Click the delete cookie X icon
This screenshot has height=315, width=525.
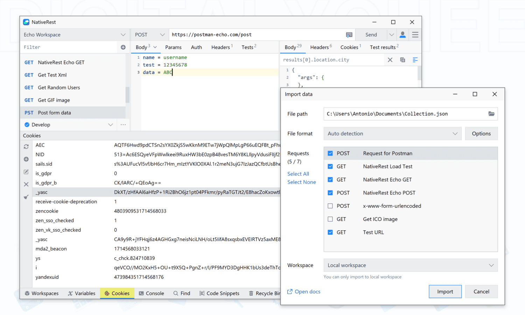pyautogui.click(x=26, y=184)
